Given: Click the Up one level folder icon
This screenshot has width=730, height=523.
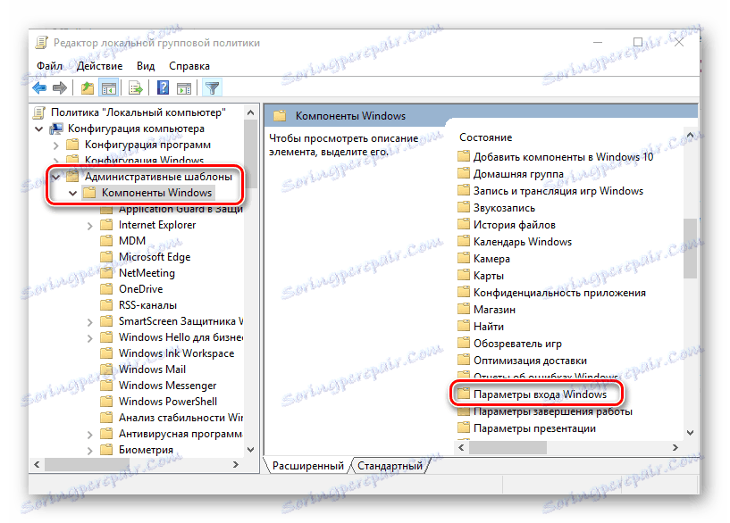Looking at the screenshot, I should 87,87.
